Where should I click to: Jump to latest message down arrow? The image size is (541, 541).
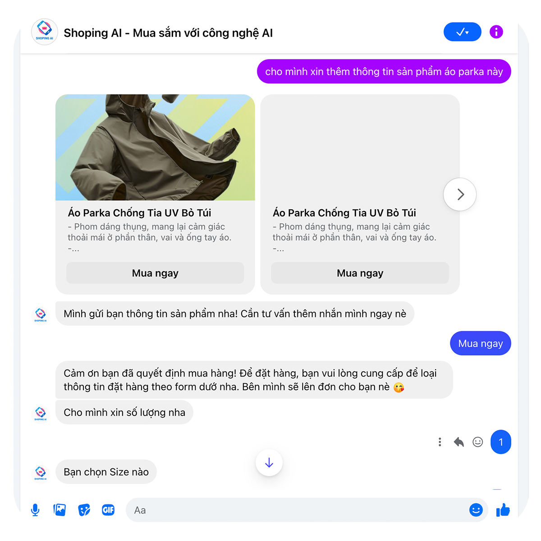[269, 463]
